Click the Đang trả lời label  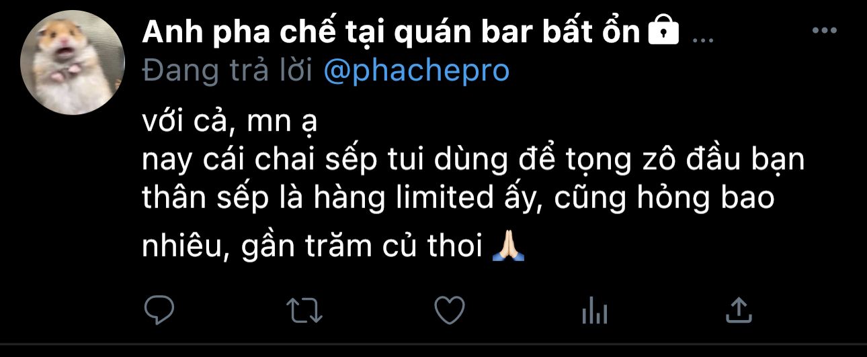click(227, 70)
